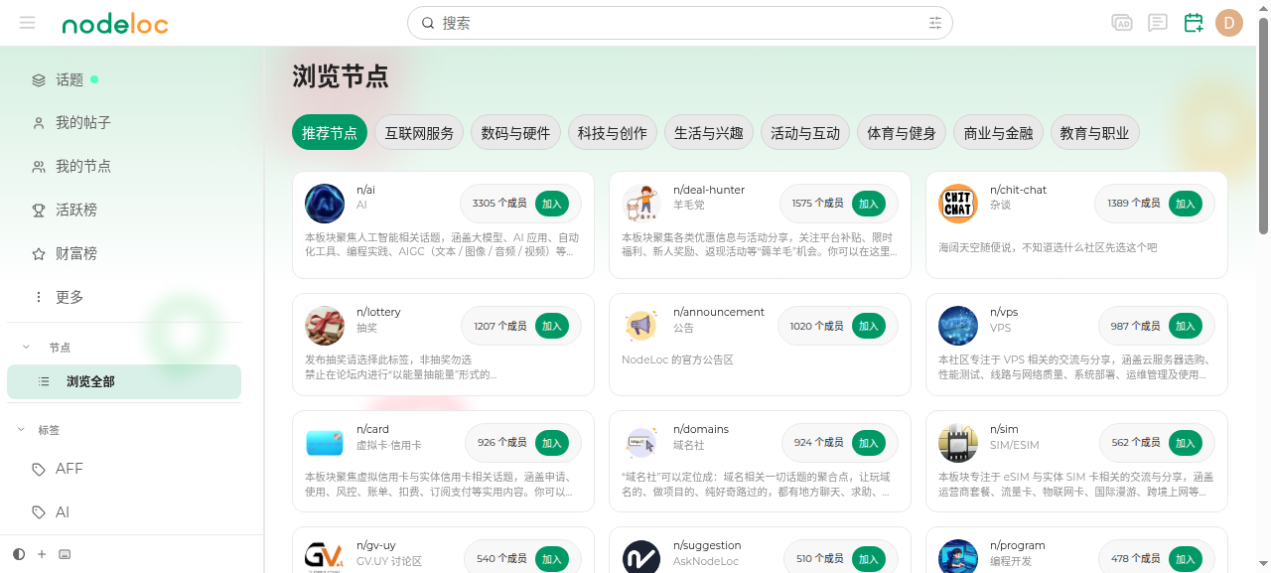Toggle dark/light theme half-circle icon

19,554
